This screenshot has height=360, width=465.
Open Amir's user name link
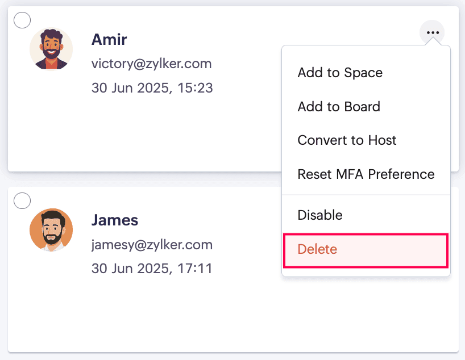click(109, 39)
